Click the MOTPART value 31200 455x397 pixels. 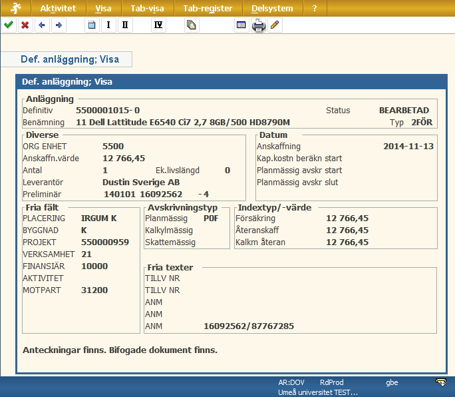pos(94,290)
